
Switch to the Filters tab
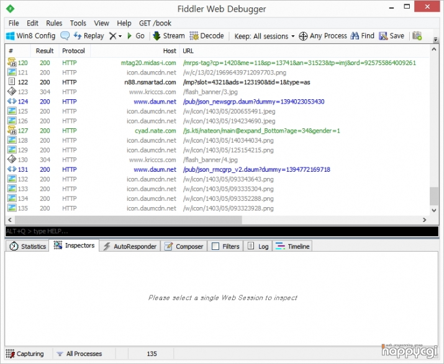pyautogui.click(x=225, y=246)
